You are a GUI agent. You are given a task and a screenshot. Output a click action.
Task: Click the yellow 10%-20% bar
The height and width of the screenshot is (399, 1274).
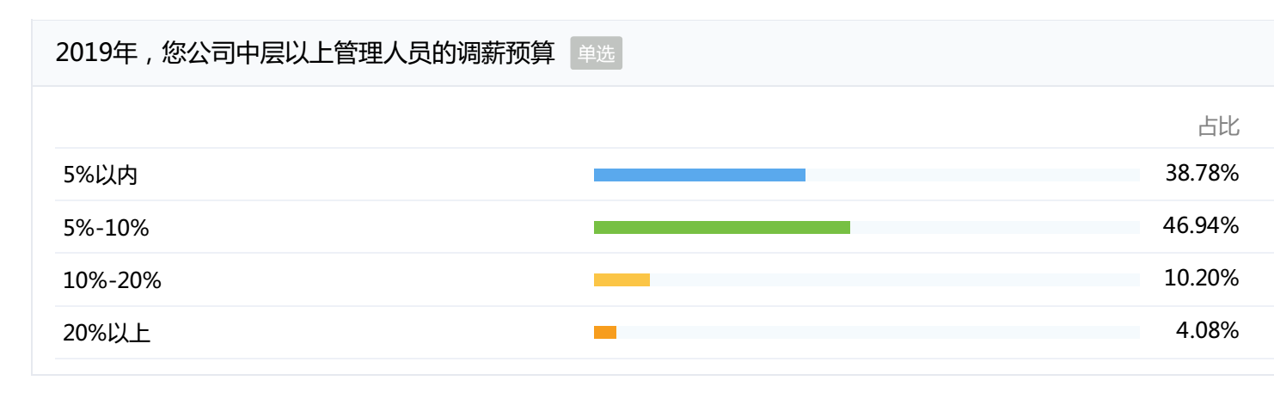point(622,280)
